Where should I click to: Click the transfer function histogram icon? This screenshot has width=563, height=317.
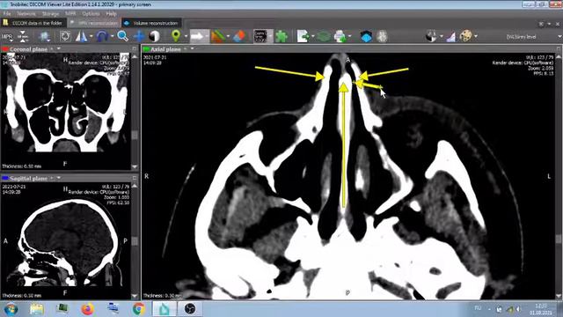point(450,36)
